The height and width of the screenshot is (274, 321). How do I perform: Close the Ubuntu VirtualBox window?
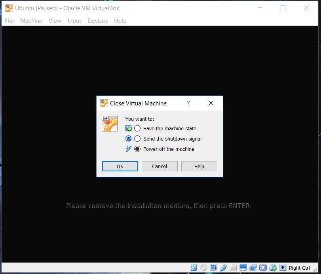click(306, 8)
